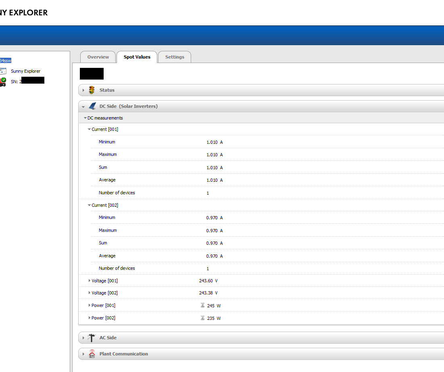Viewport: 444px width, 372px height.
Task: Expand the Status section
Action: tap(83, 90)
